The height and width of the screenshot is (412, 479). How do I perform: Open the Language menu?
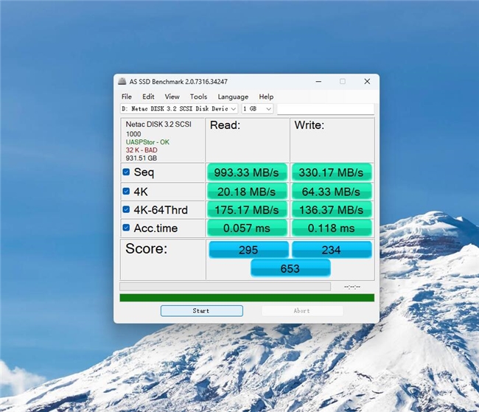233,97
